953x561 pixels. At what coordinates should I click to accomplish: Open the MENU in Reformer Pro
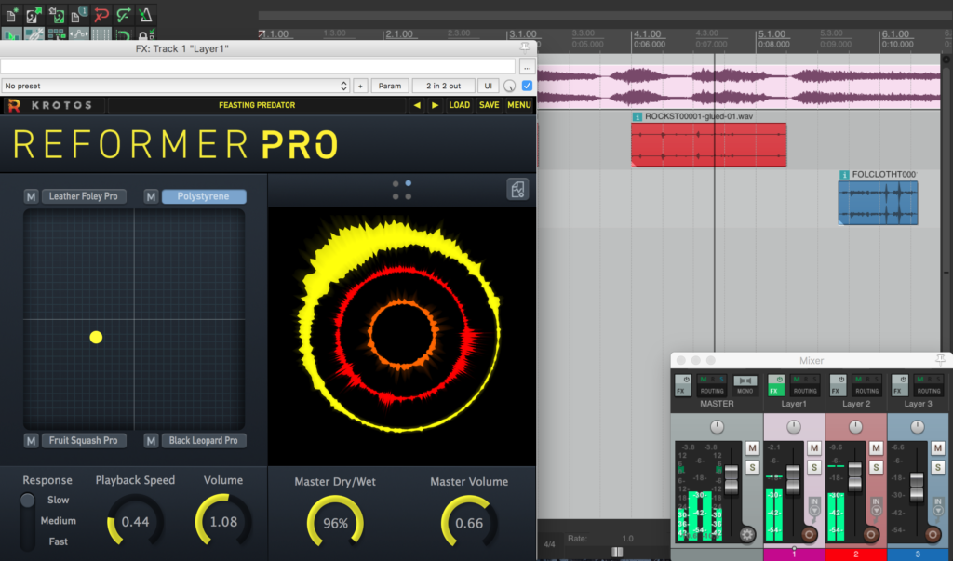(x=518, y=105)
